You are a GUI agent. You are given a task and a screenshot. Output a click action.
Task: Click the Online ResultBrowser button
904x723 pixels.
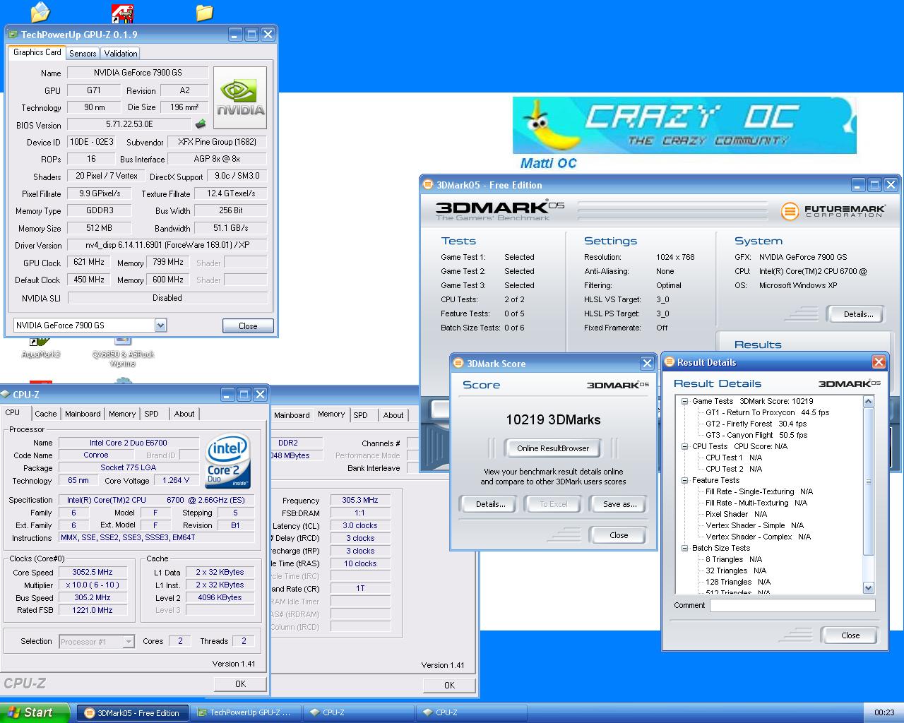553,448
